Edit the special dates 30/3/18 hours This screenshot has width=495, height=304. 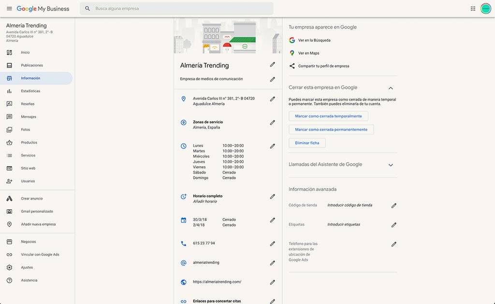[x=273, y=220]
